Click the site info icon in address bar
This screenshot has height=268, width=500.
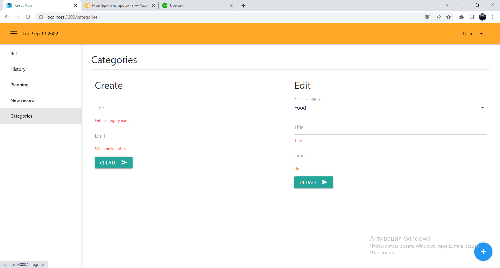pyautogui.click(x=41, y=17)
